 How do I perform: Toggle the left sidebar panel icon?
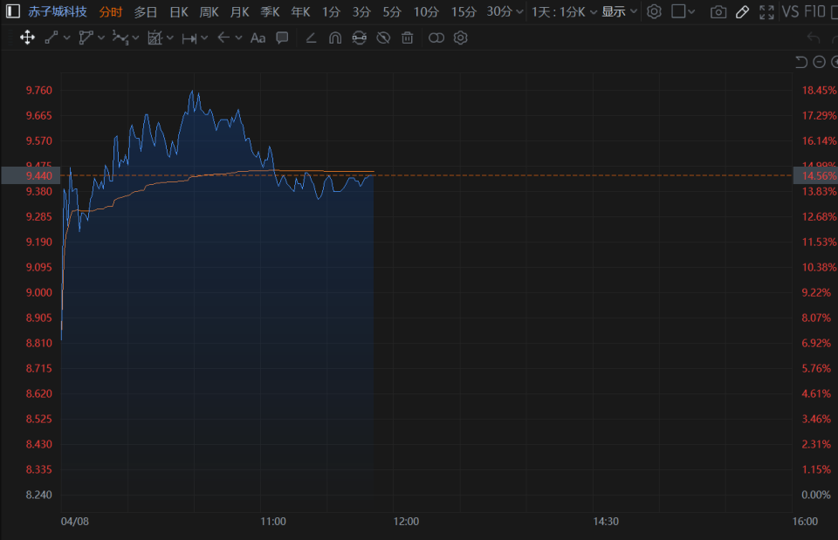pos(13,11)
